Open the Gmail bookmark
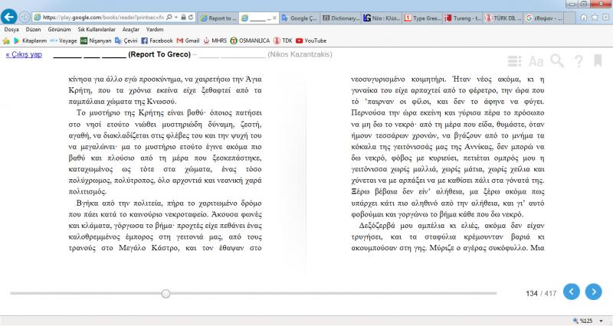Screen dimensions: 613x326 pos(188,41)
